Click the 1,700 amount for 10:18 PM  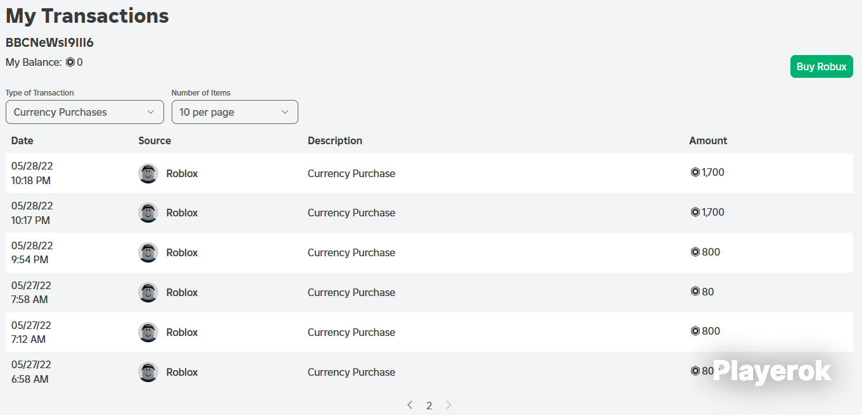click(x=713, y=172)
